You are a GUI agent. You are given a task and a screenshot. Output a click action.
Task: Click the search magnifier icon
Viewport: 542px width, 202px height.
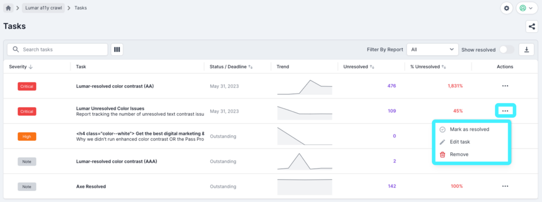coord(15,49)
